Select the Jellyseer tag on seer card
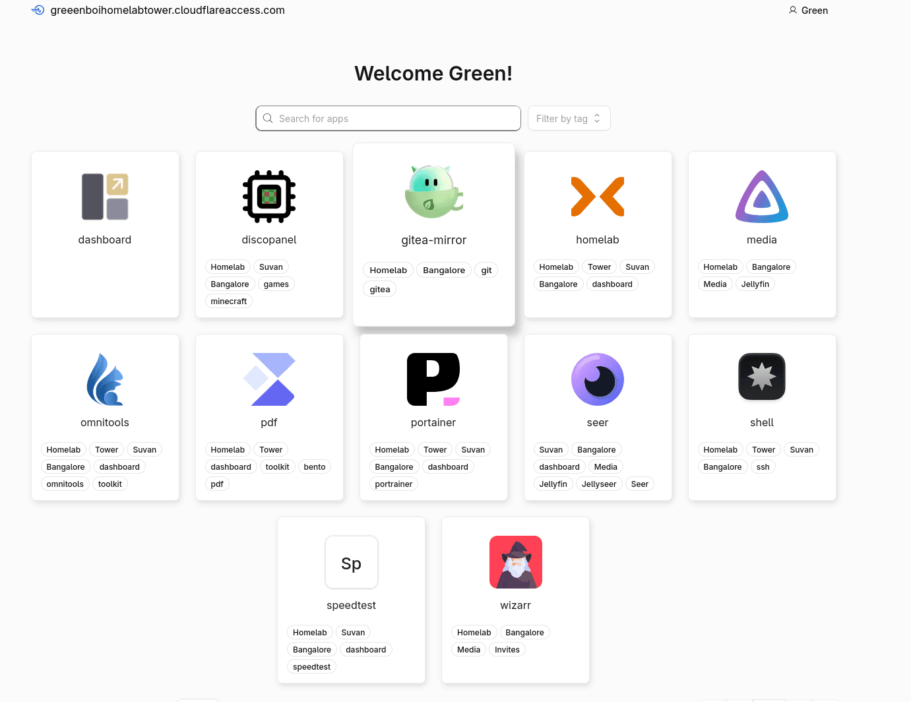 click(x=599, y=484)
